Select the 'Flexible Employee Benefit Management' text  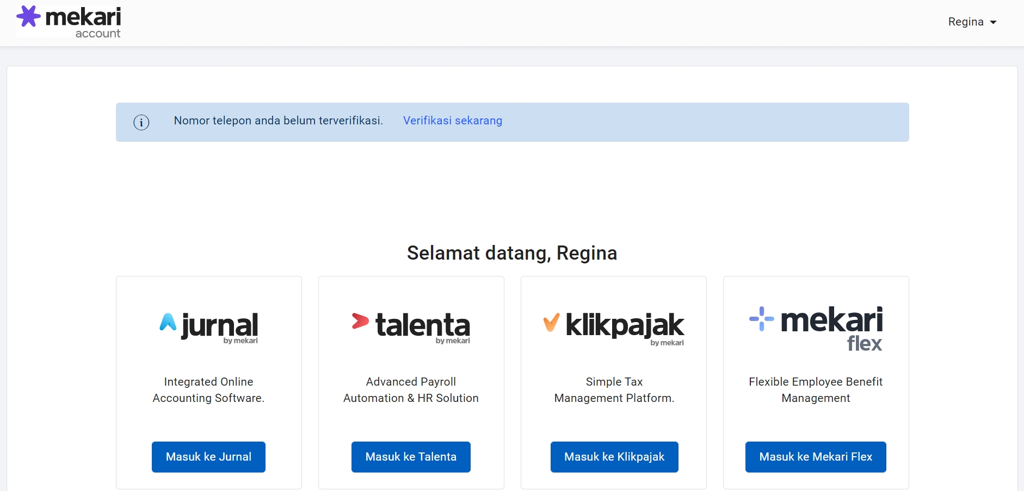[x=816, y=390]
